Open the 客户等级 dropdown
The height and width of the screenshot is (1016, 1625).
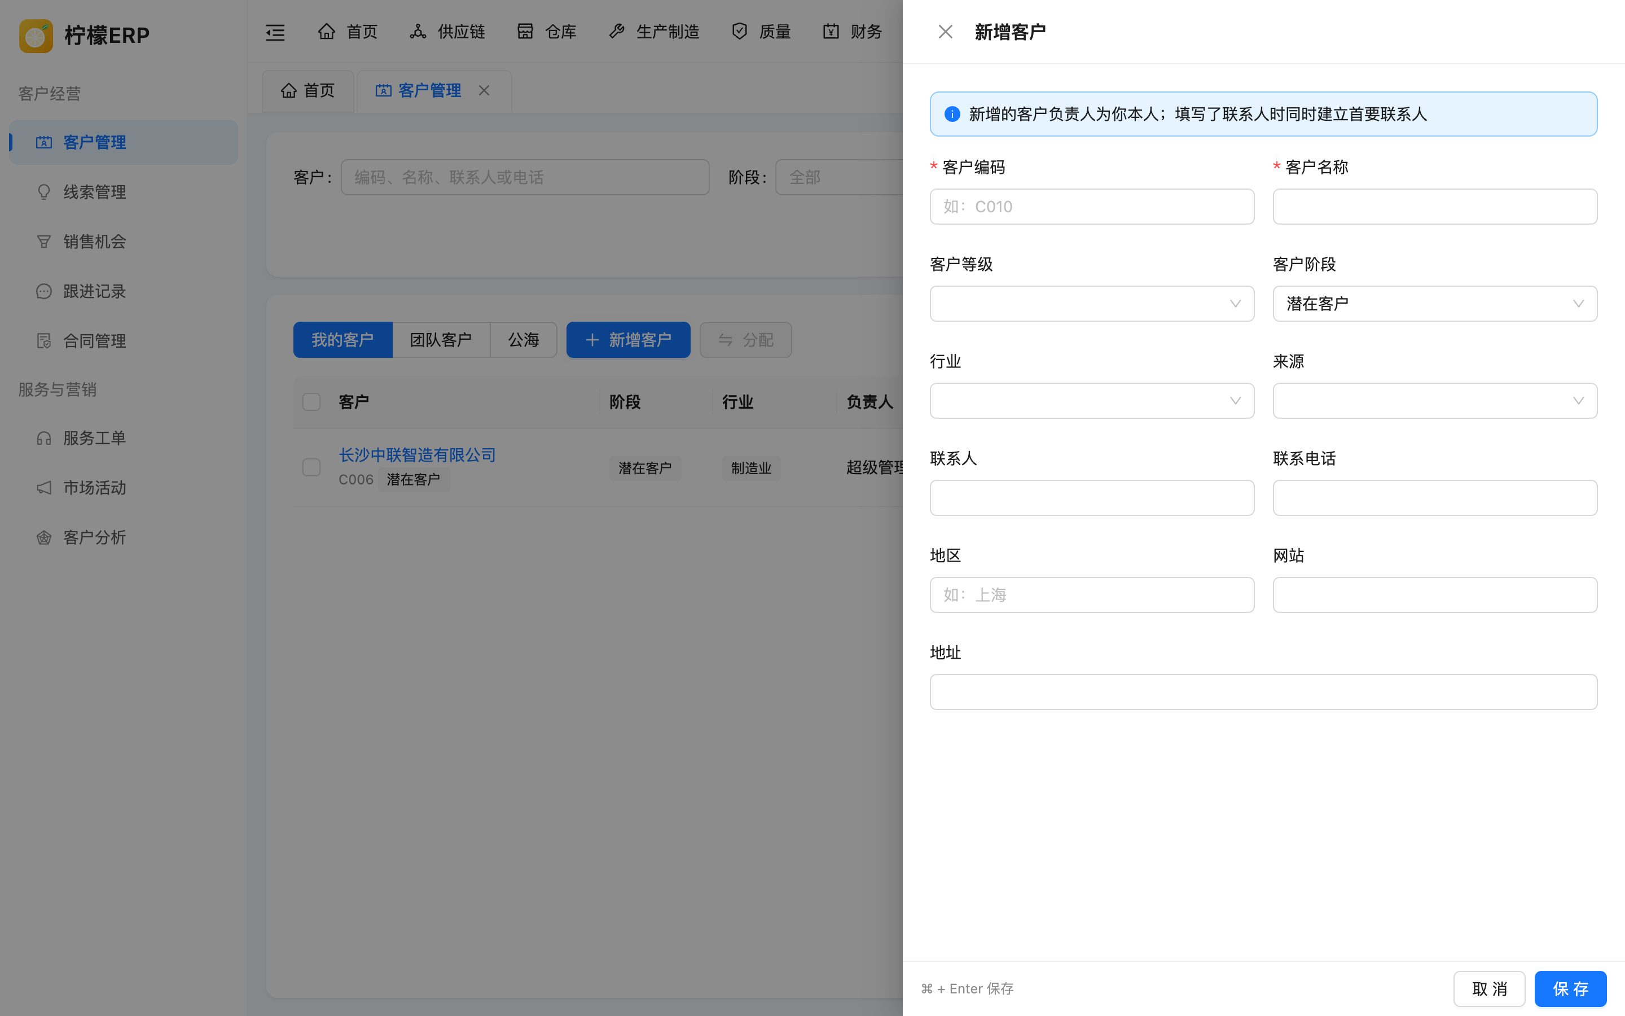(x=1092, y=304)
